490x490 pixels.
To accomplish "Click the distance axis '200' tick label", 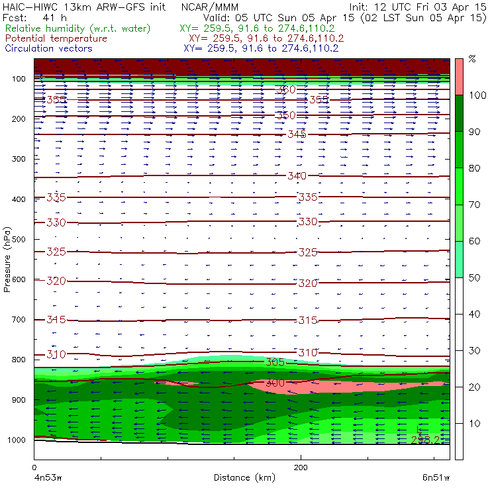I will pyautogui.click(x=301, y=467).
